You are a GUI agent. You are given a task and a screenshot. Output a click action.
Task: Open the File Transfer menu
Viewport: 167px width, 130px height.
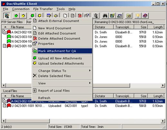(x=43, y=9)
